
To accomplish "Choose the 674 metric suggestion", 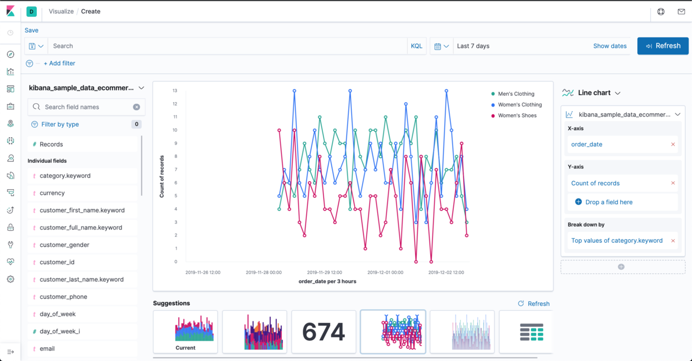I will pos(324,332).
